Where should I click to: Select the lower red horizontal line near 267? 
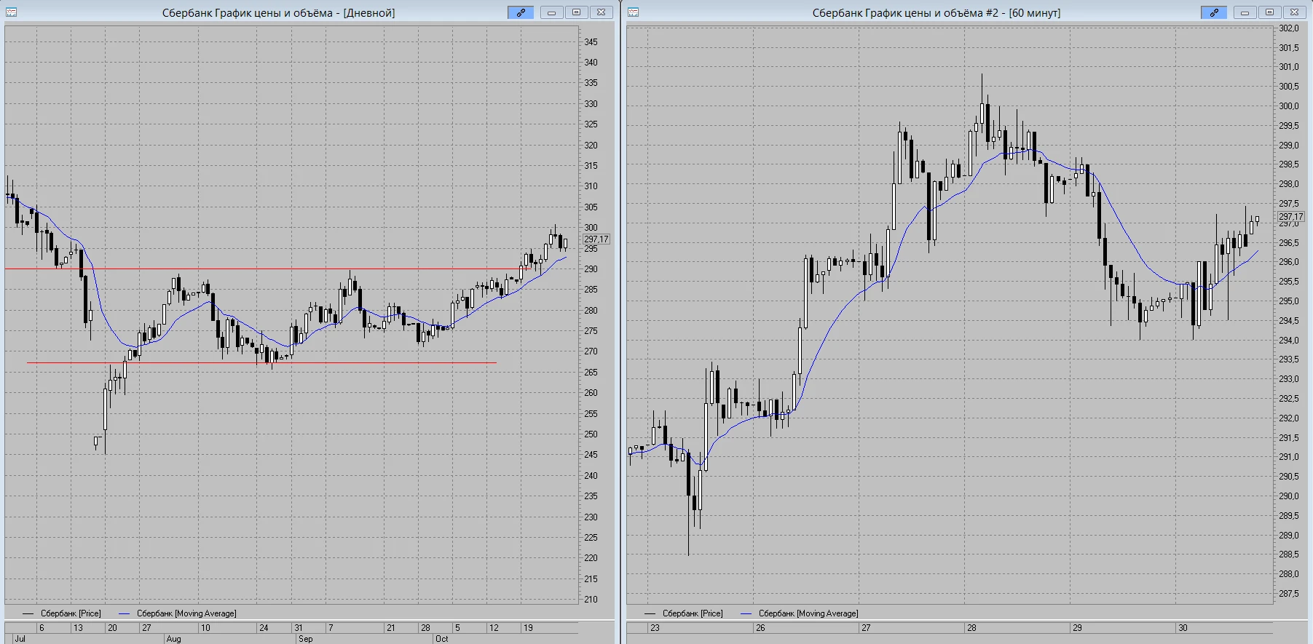[x=261, y=362]
